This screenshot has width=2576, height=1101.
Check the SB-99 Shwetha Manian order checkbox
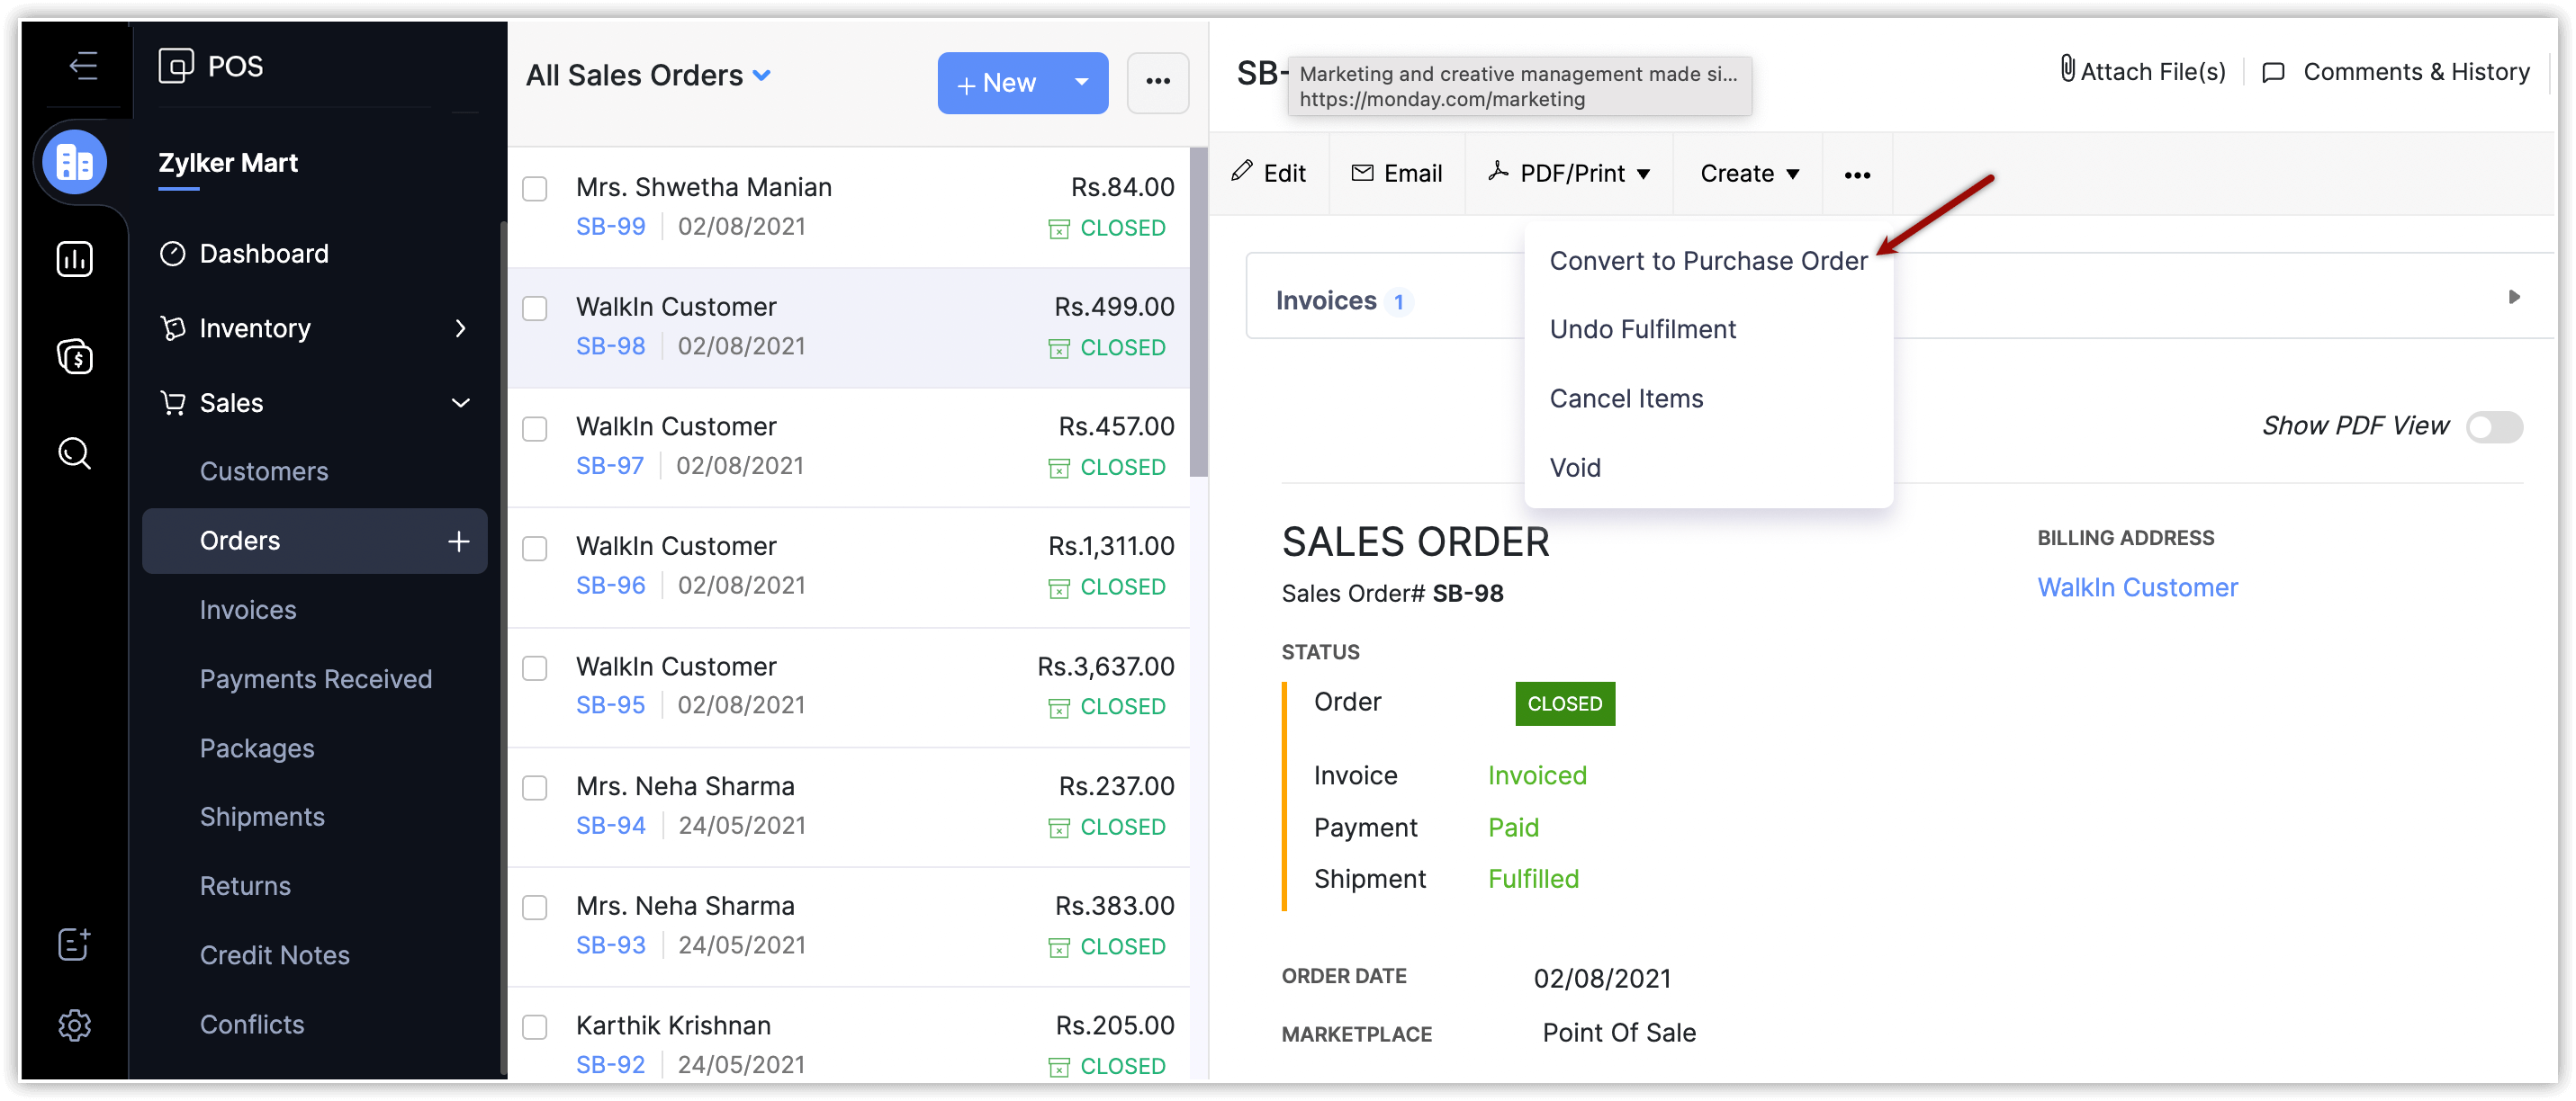[535, 189]
